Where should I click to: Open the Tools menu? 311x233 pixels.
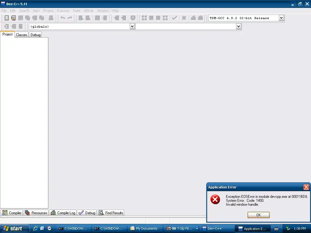click(x=76, y=11)
